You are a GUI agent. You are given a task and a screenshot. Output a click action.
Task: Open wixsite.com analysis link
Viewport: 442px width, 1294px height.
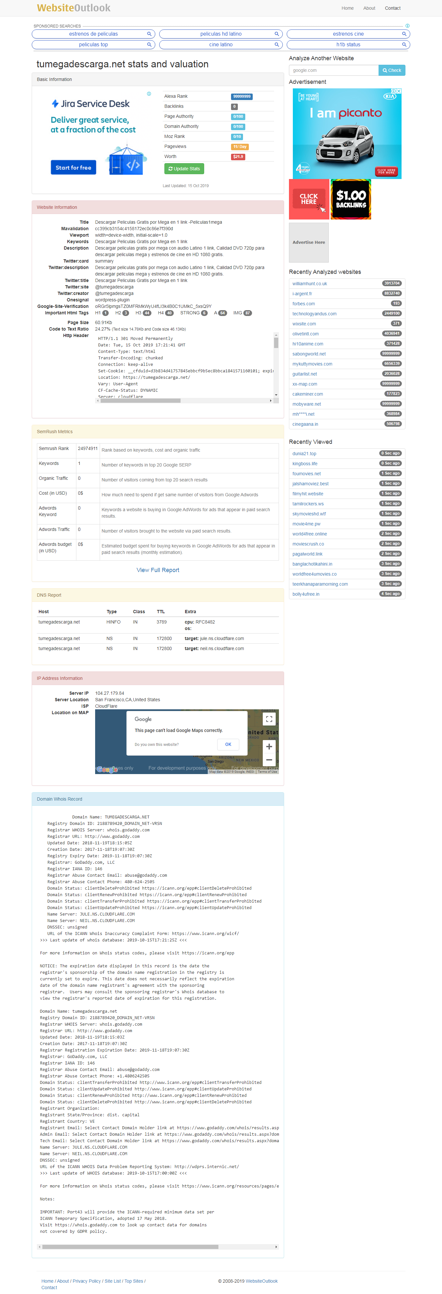click(x=304, y=324)
